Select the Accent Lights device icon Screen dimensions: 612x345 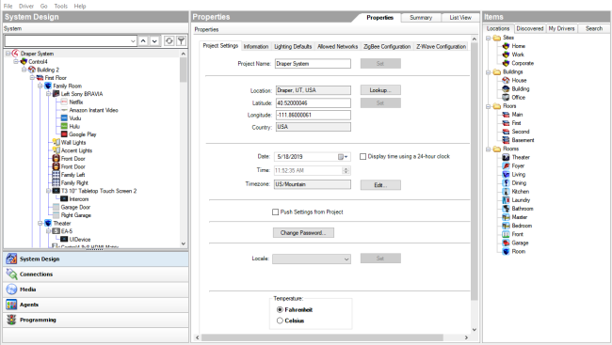[56, 150]
